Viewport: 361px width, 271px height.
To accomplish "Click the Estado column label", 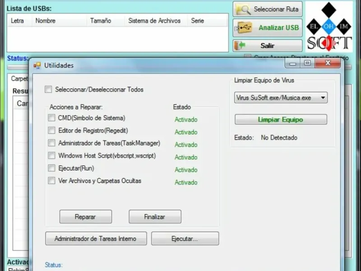I will [182, 107].
